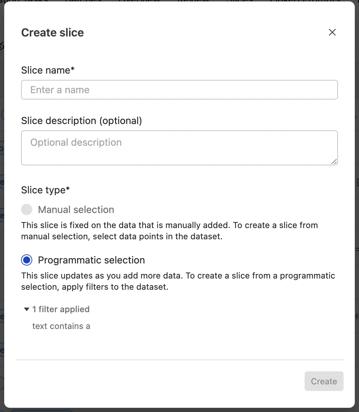This screenshot has width=359, height=412.
Task: Collapse the applied filters disclosure triangle
Action: [x=27, y=309]
